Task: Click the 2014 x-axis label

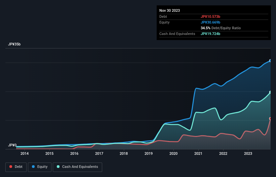Action: pos(25,153)
